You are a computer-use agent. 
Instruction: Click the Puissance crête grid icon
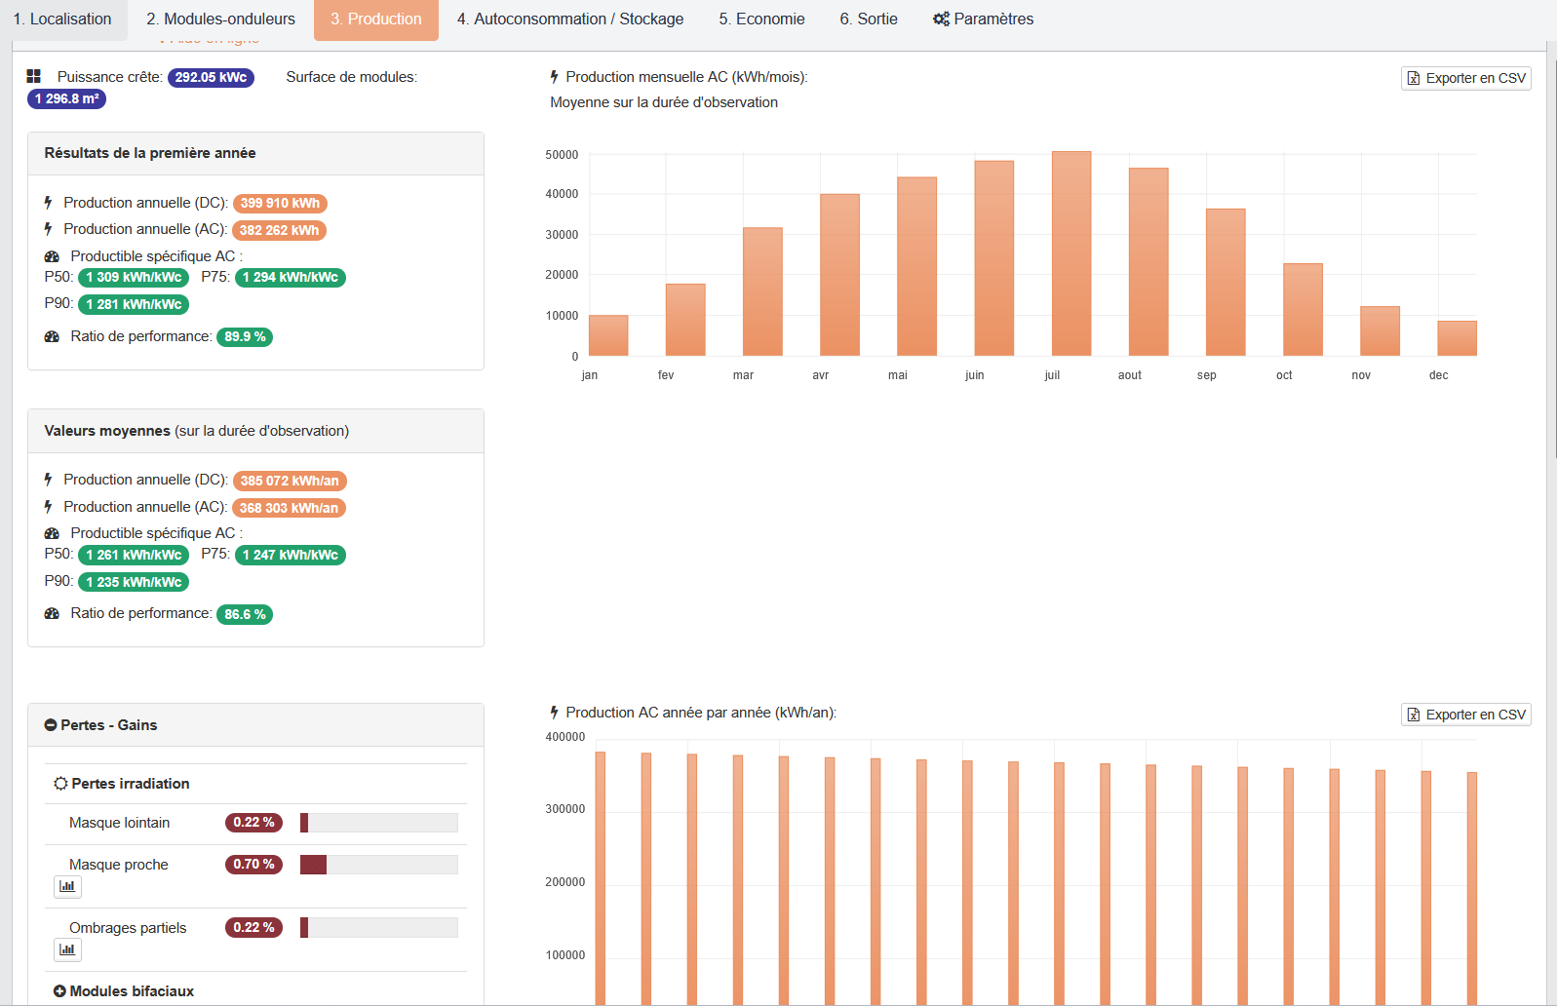coord(34,77)
